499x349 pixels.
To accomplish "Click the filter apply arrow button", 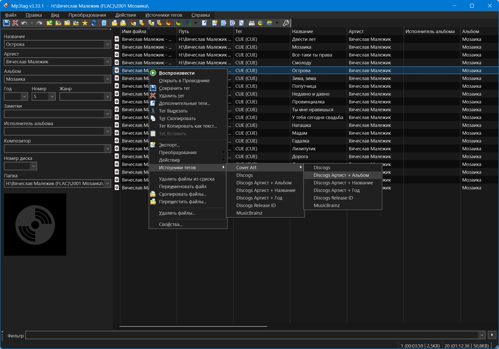I will point(492,335).
